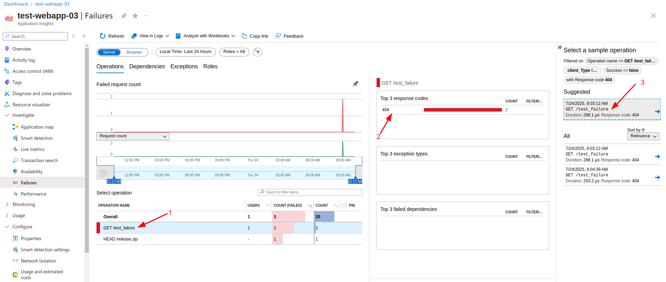The width and height of the screenshot is (666, 282).
Task: Collapse the sidebar with double-chevron icon
Action: coord(84,36)
